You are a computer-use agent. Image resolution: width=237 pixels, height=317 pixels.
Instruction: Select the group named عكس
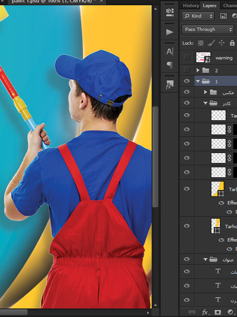pos(228,92)
